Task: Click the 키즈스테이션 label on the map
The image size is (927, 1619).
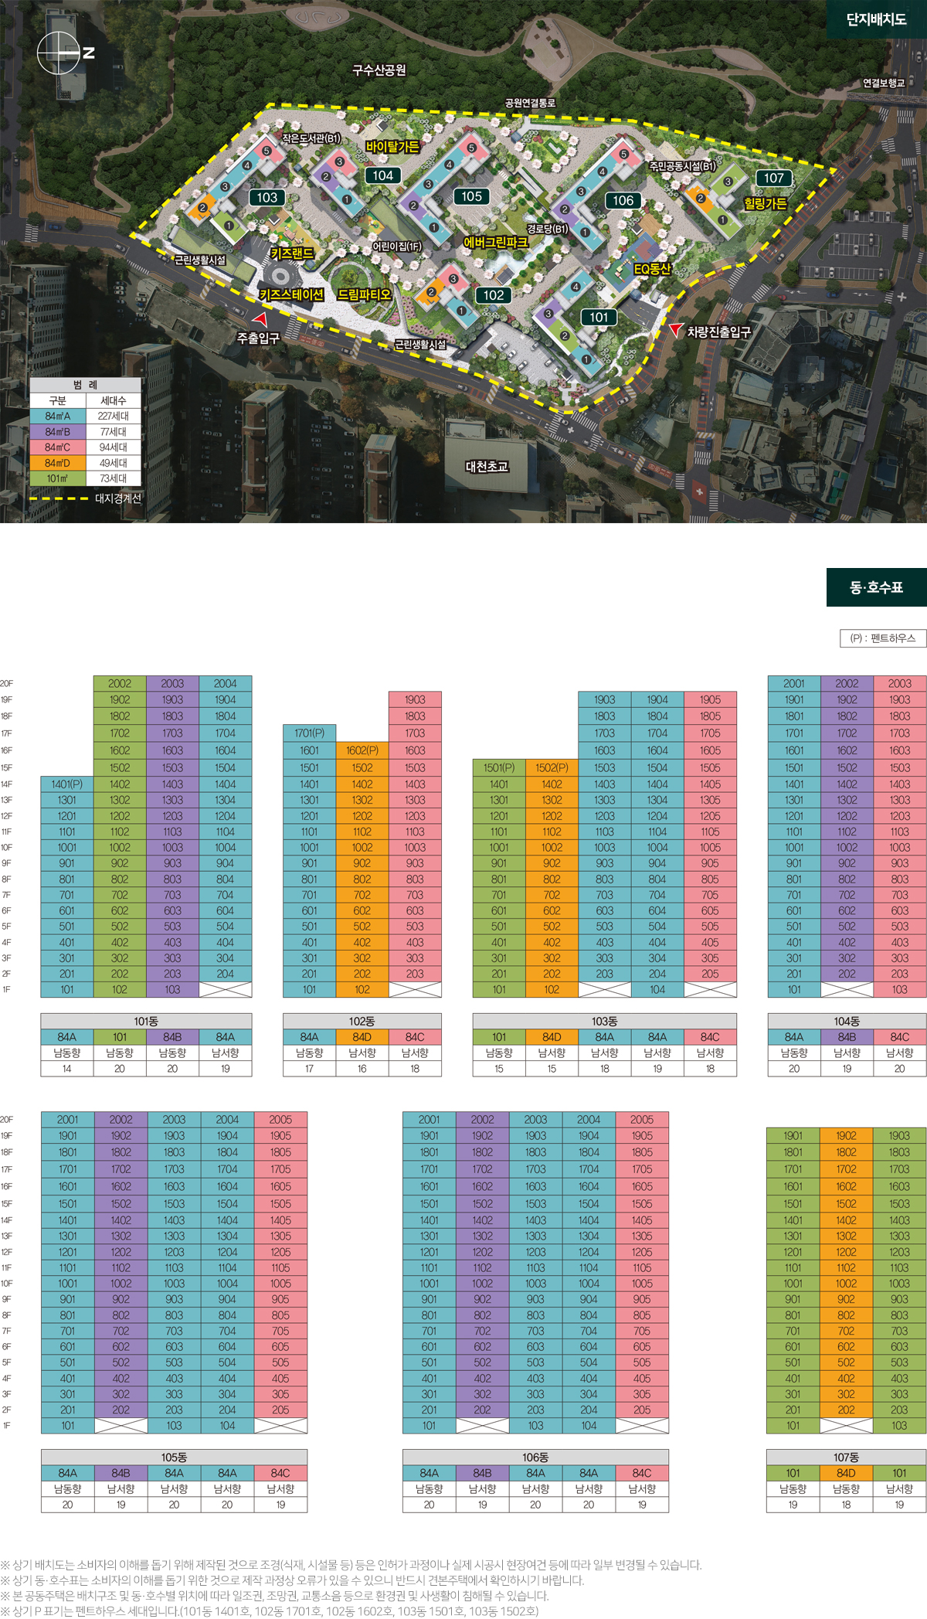Action: [x=291, y=294]
